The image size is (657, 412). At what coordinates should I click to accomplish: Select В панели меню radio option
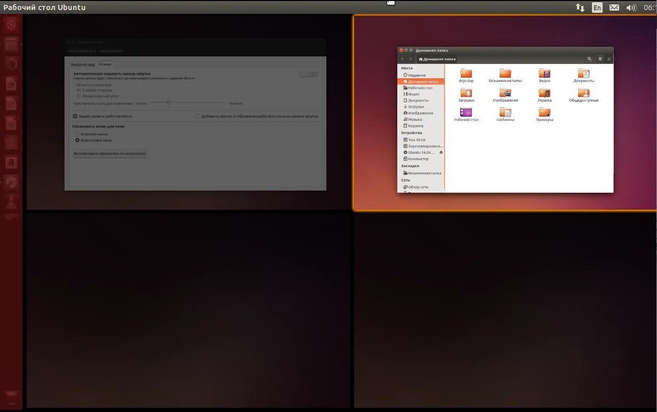(x=92, y=134)
